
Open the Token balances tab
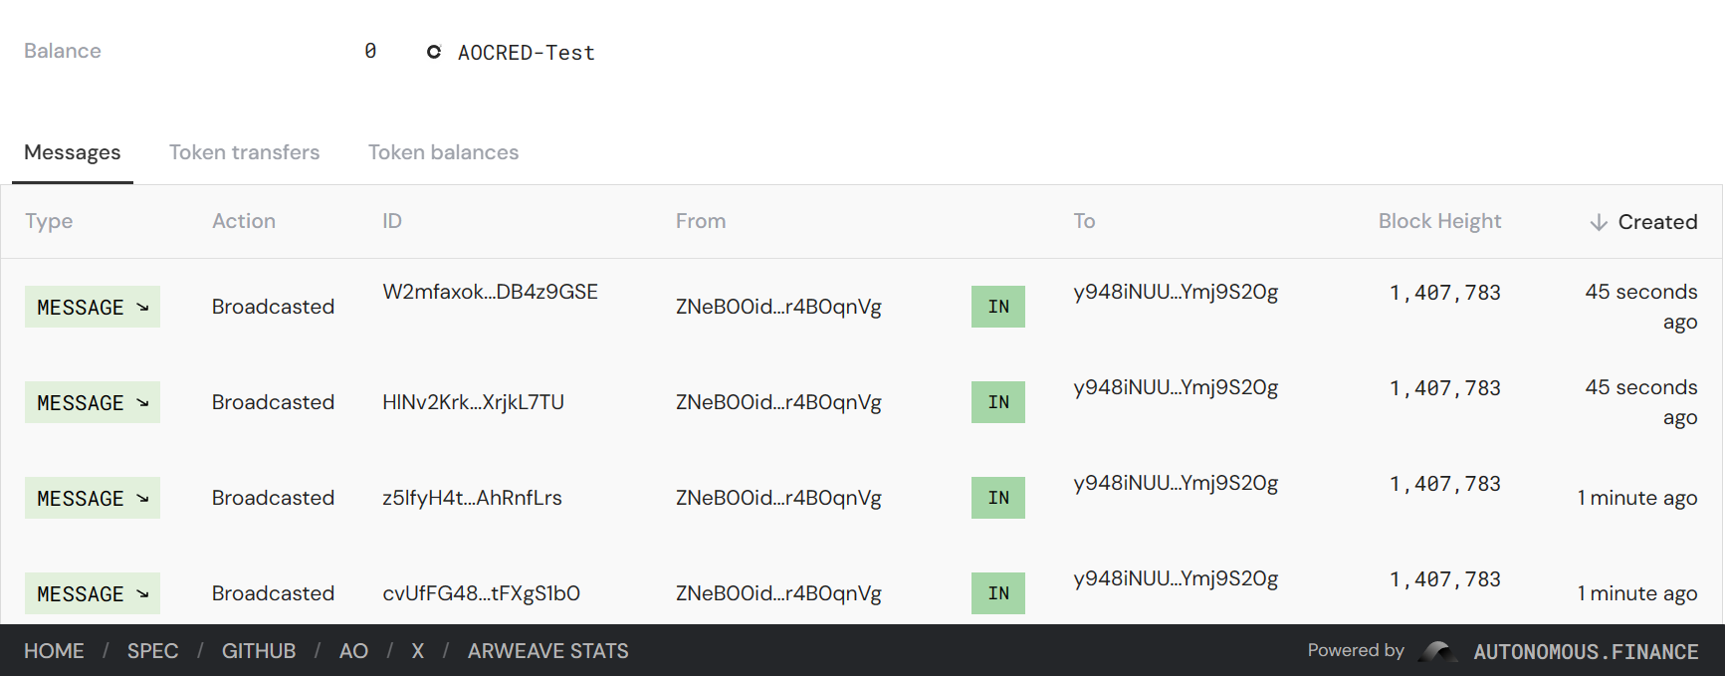point(443,152)
